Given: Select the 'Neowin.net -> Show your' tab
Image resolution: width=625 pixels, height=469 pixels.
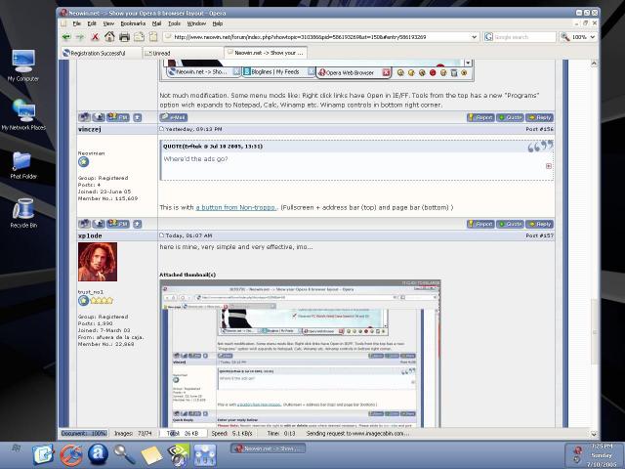Looking at the screenshot, I should 265,52.
